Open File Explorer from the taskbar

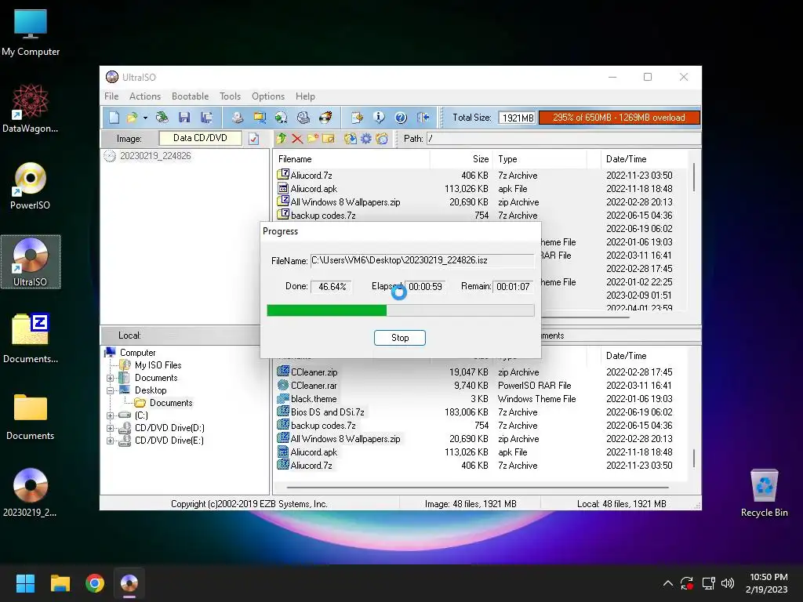[60, 583]
